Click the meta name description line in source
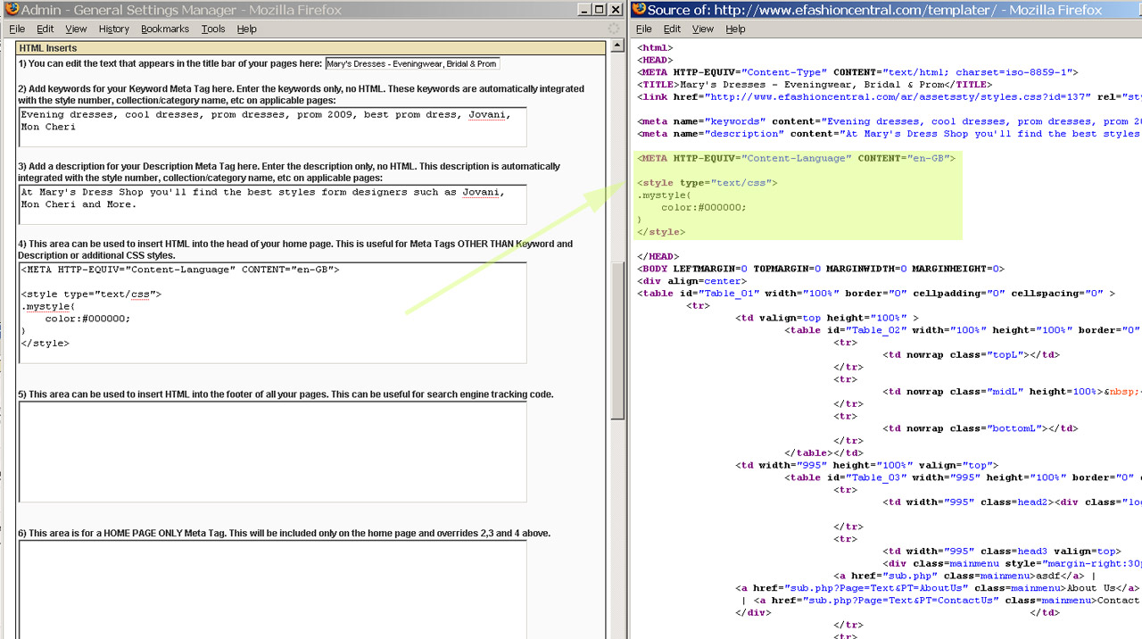Screen dimensions: 1142x639 tap(889, 134)
